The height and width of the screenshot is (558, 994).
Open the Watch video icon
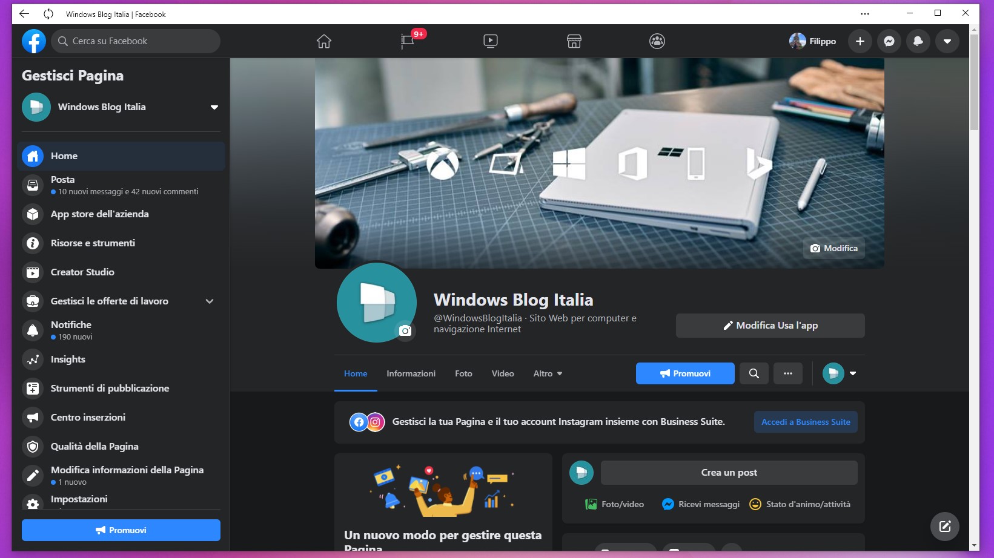click(x=491, y=41)
